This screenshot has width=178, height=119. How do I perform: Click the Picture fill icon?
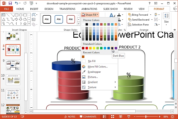[x=84, y=77]
